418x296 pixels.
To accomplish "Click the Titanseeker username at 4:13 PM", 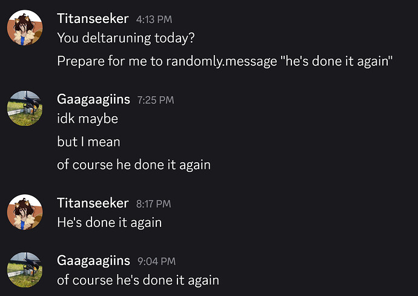I will point(93,19).
